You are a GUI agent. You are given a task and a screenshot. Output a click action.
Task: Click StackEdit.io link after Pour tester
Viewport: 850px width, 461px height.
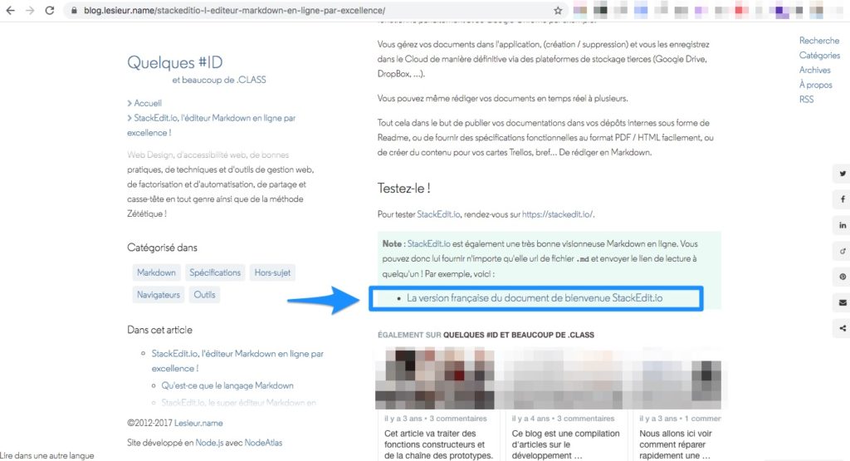438,214
